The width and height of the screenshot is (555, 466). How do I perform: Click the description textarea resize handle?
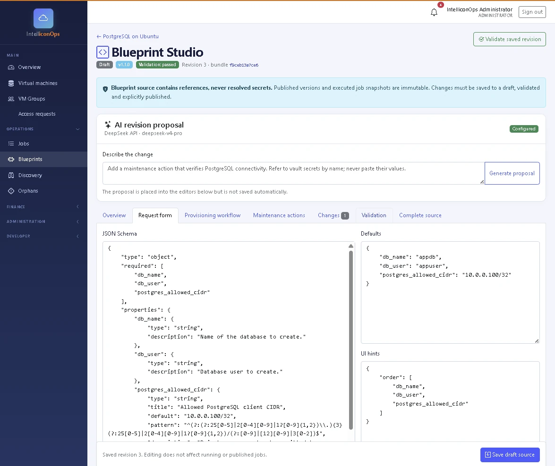pos(482,182)
